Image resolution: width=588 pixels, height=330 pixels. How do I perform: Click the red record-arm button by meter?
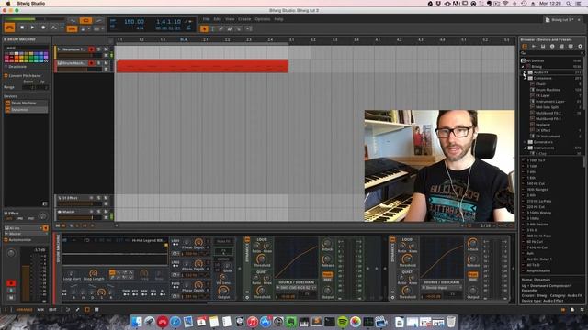point(11,283)
